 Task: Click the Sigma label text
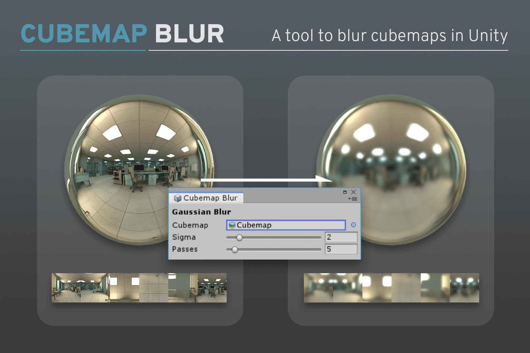(184, 237)
